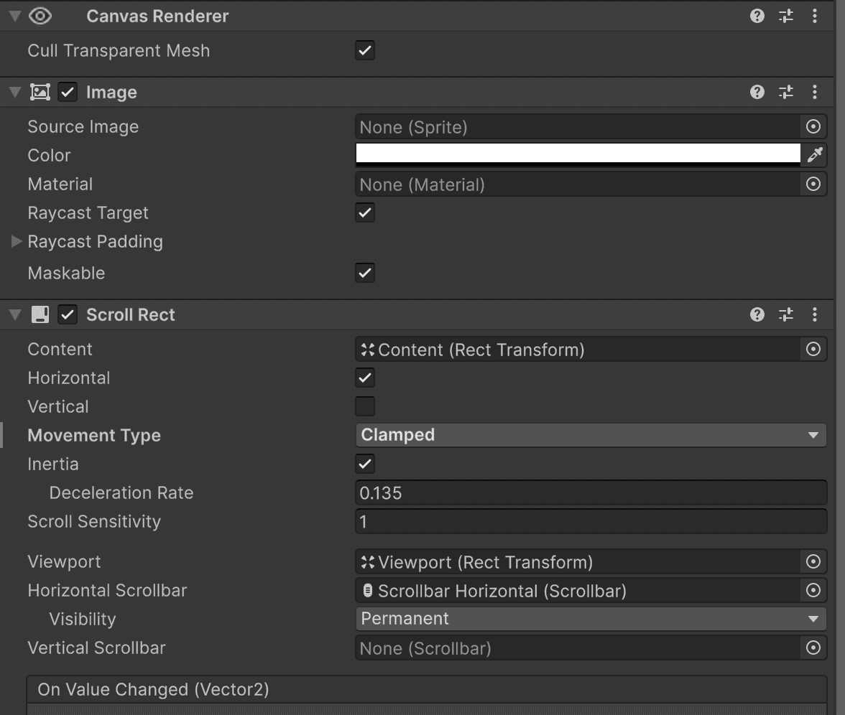This screenshot has height=715, width=845.
Task: Open Scroll Rect preset sliders icon
Action: [x=786, y=314]
